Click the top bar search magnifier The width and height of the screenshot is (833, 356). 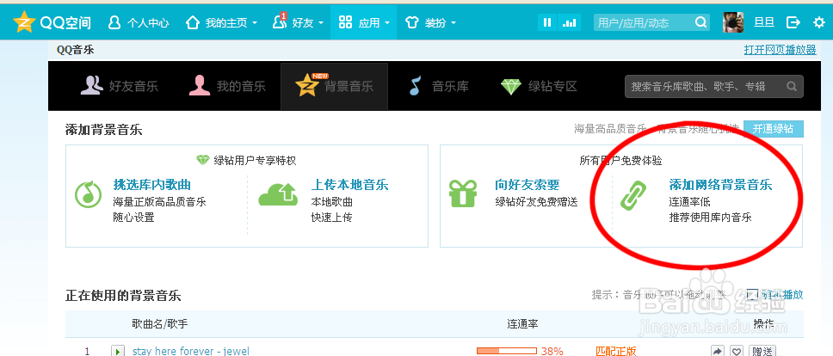coord(700,22)
